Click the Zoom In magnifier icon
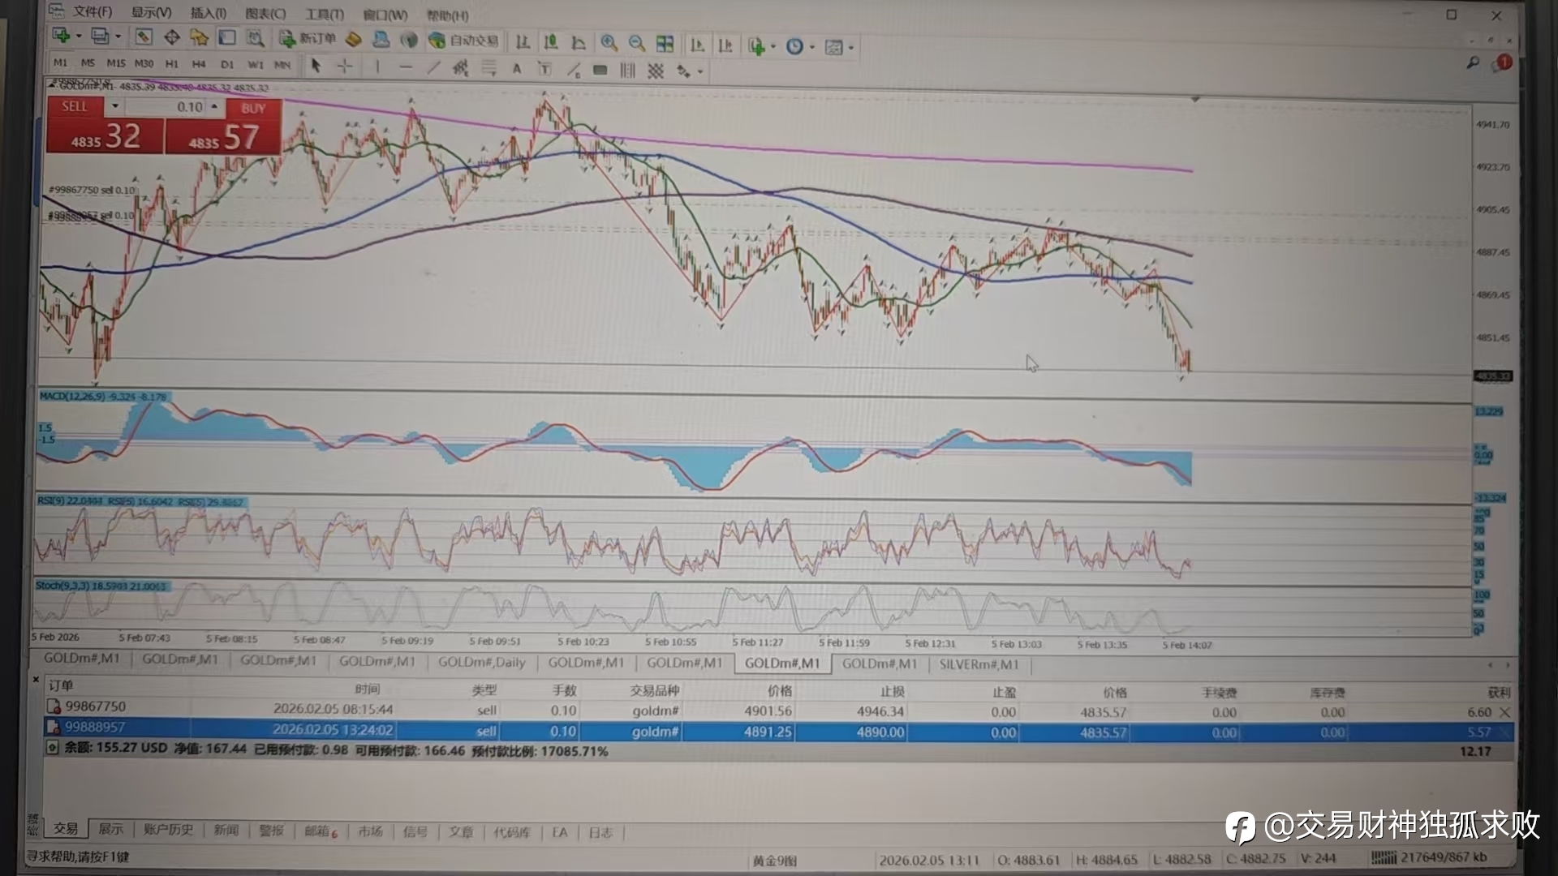Screen dimensions: 1558x876 tap(609, 44)
